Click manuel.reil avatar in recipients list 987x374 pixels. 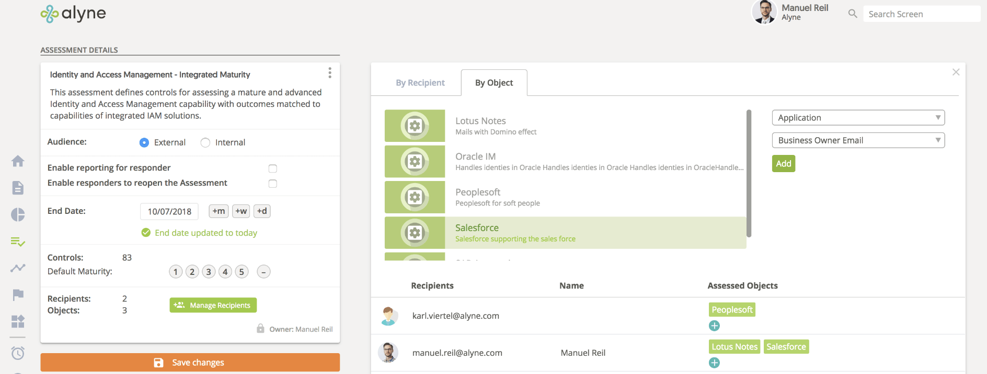388,353
